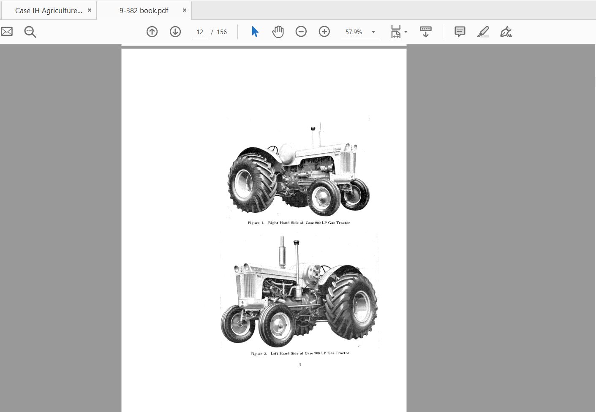The height and width of the screenshot is (412, 596).
Task: Add a comment note
Action: click(460, 32)
